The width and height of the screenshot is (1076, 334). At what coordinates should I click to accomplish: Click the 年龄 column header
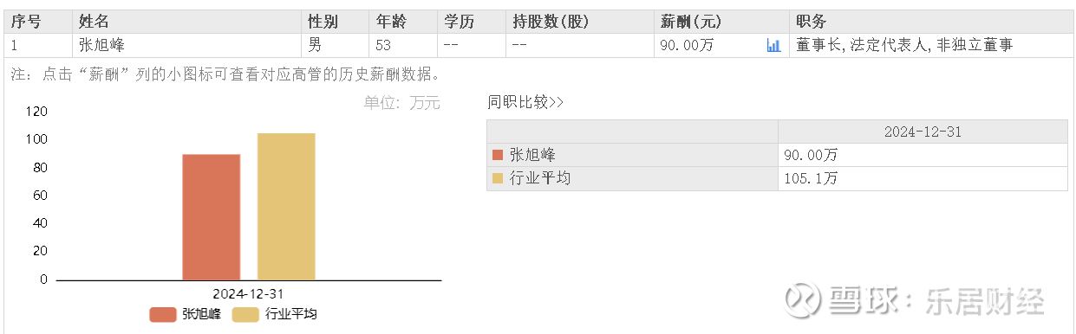(x=391, y=21)
